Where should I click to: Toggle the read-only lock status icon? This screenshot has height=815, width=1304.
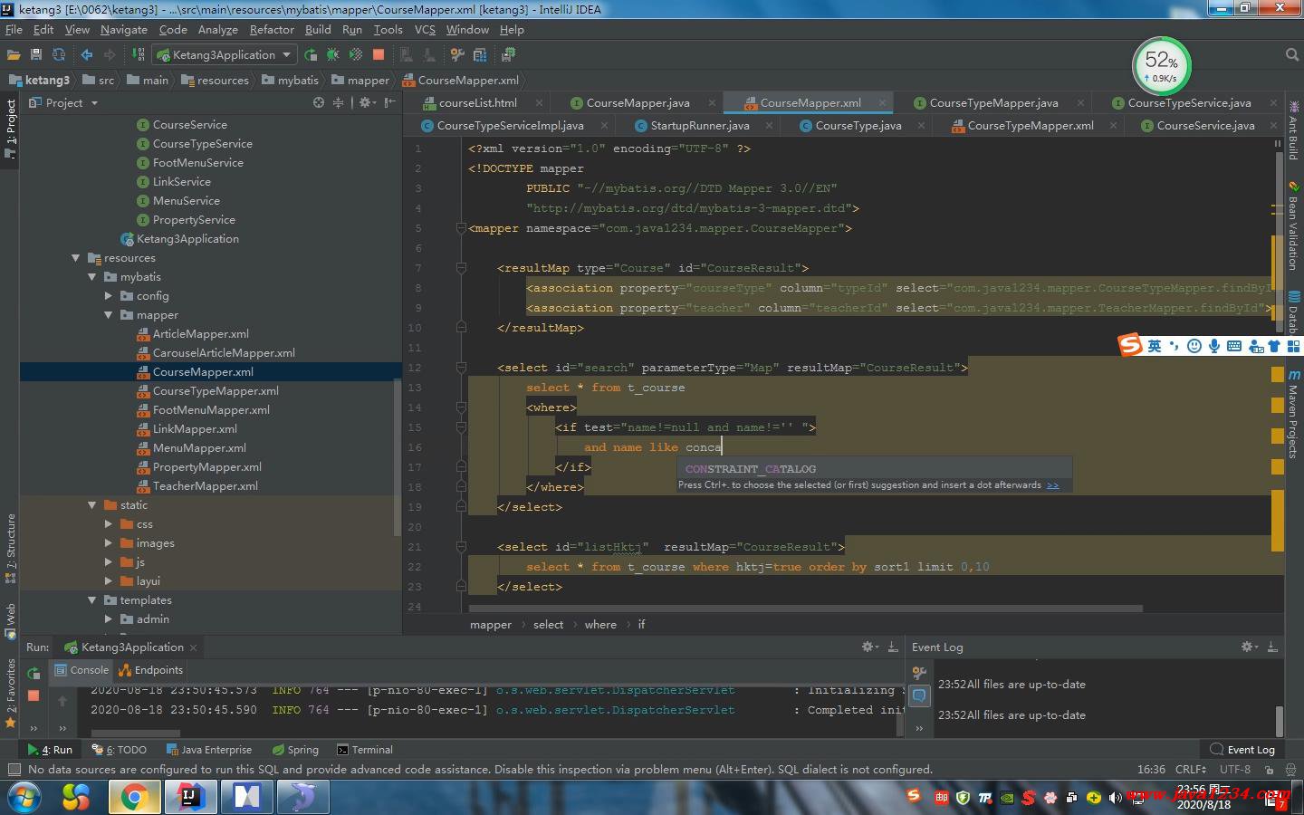click(1270, 769)
